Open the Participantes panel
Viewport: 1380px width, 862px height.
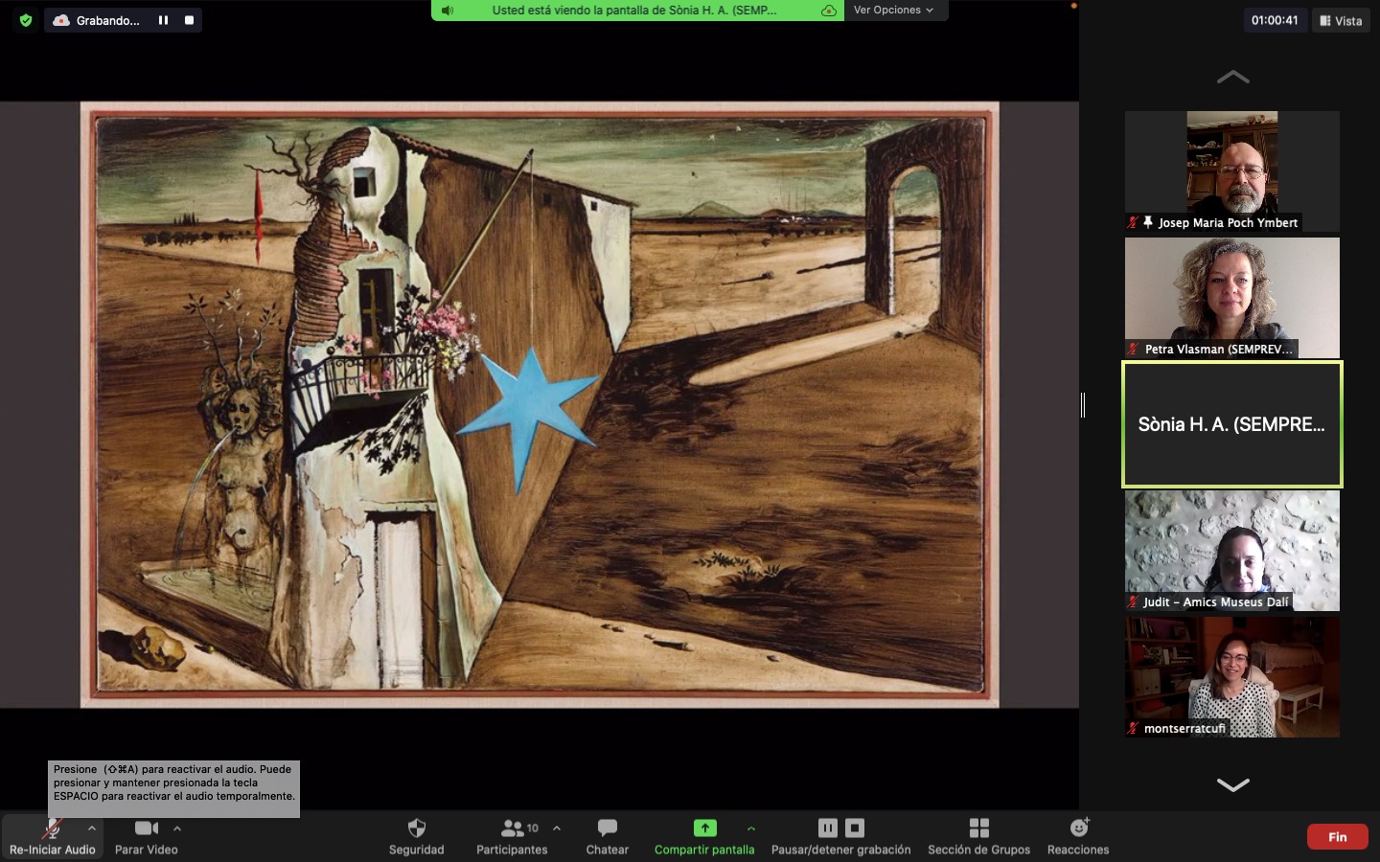(x=513, y=828)
